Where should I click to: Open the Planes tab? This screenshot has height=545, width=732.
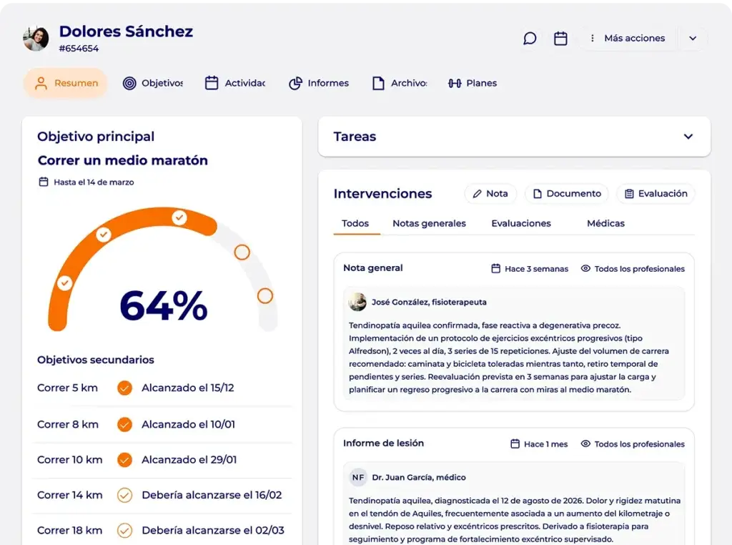pos(473,83)
